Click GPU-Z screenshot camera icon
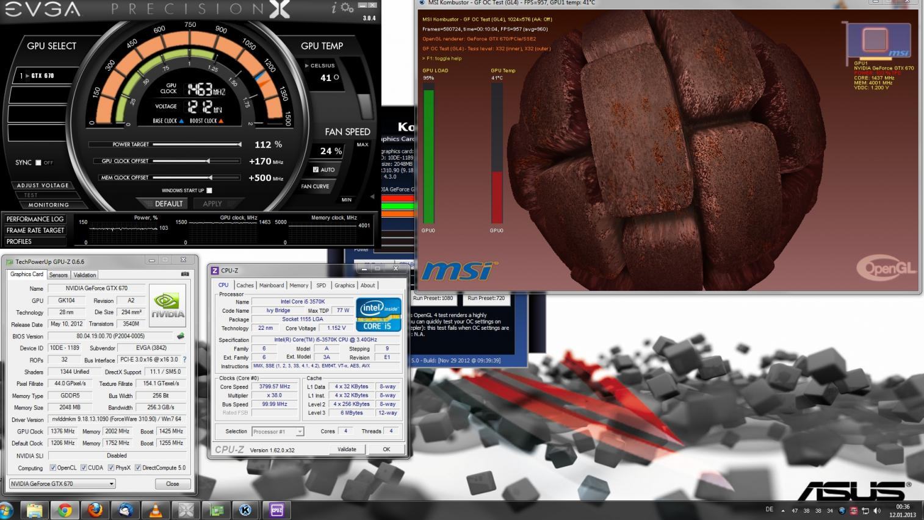The width and height of the screenshot is (924, 520). pyautogui.click(x=185, y=274)
